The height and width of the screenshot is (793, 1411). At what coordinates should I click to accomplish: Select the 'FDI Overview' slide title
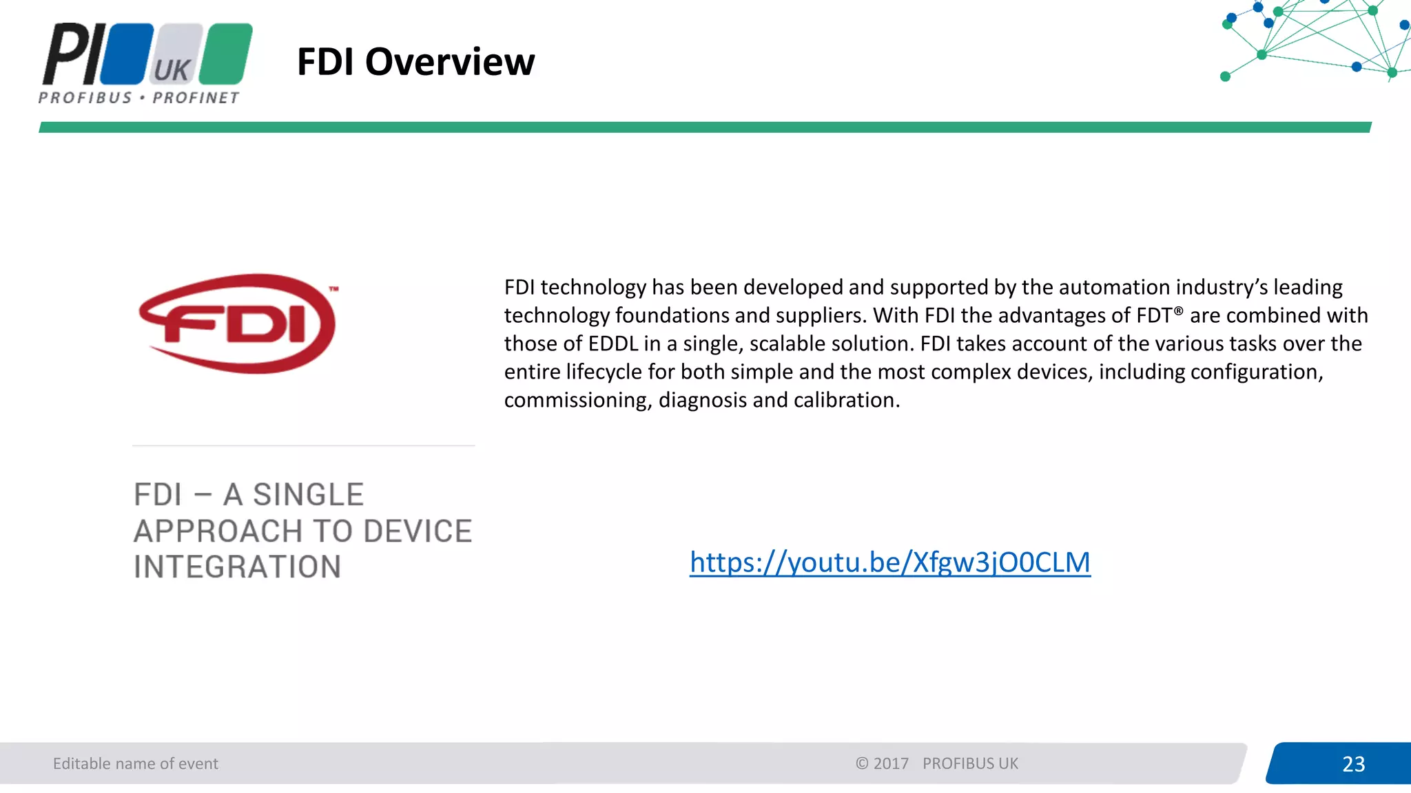click(x=415, y=61)
